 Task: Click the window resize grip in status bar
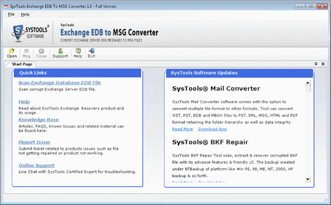(x=325, y=200)
